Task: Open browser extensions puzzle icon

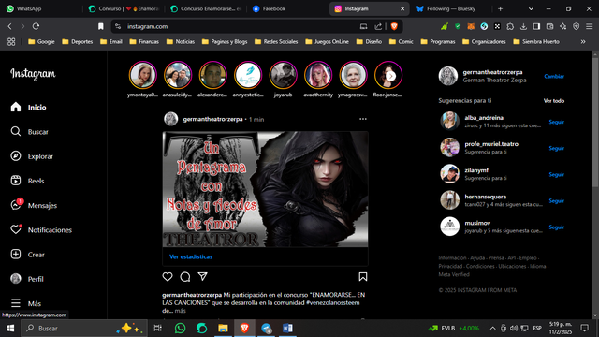Action: click(510, 26)
